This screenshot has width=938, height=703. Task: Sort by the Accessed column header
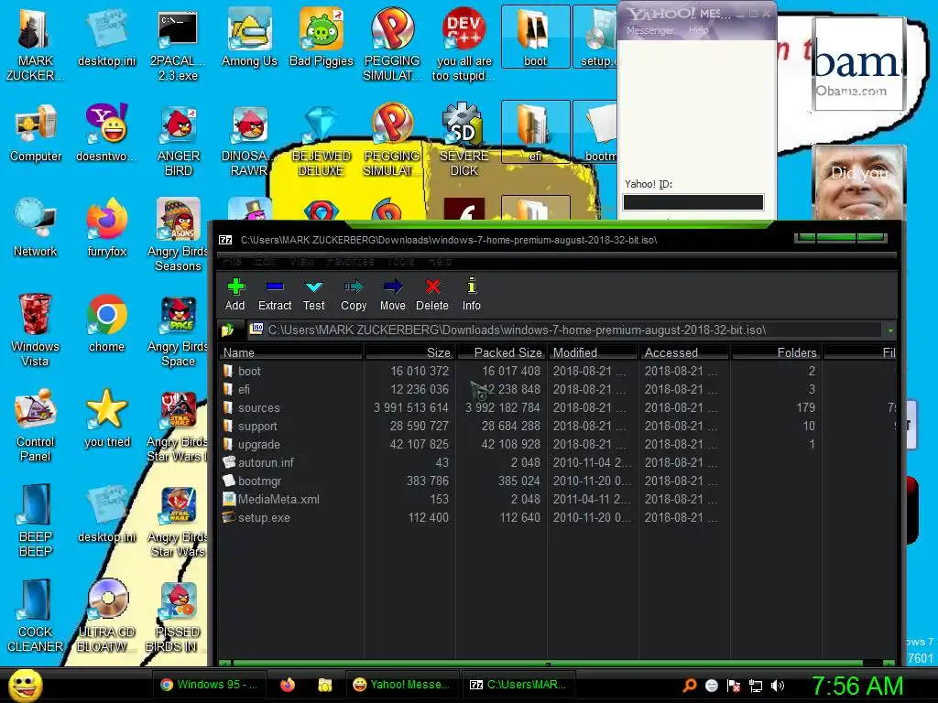[x=684, y=352]
